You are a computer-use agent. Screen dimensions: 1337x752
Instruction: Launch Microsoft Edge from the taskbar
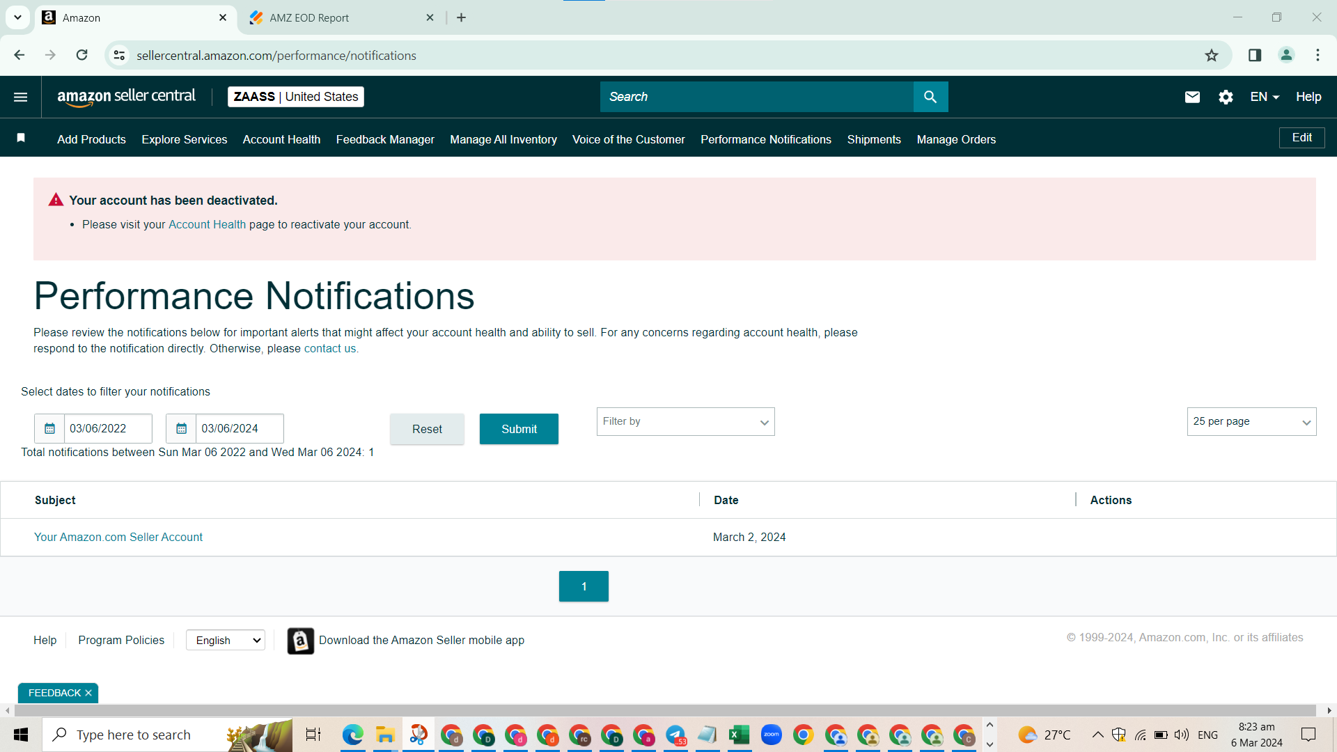pyautogui.click(x=353, y=735)
